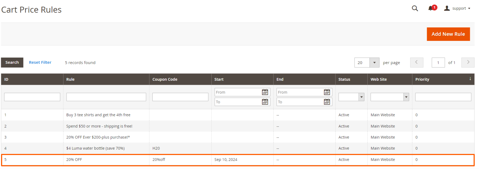Open calendar for End To date
Screen dimensions: 479x169
327,102
